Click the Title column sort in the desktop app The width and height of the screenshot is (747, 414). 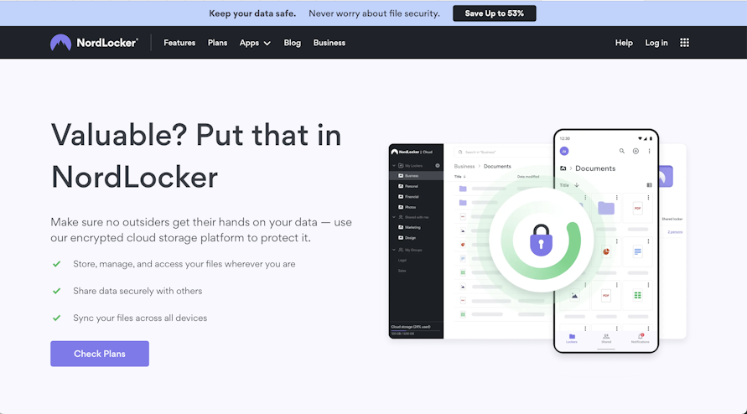pyautogui.click(x=459, y=177)
